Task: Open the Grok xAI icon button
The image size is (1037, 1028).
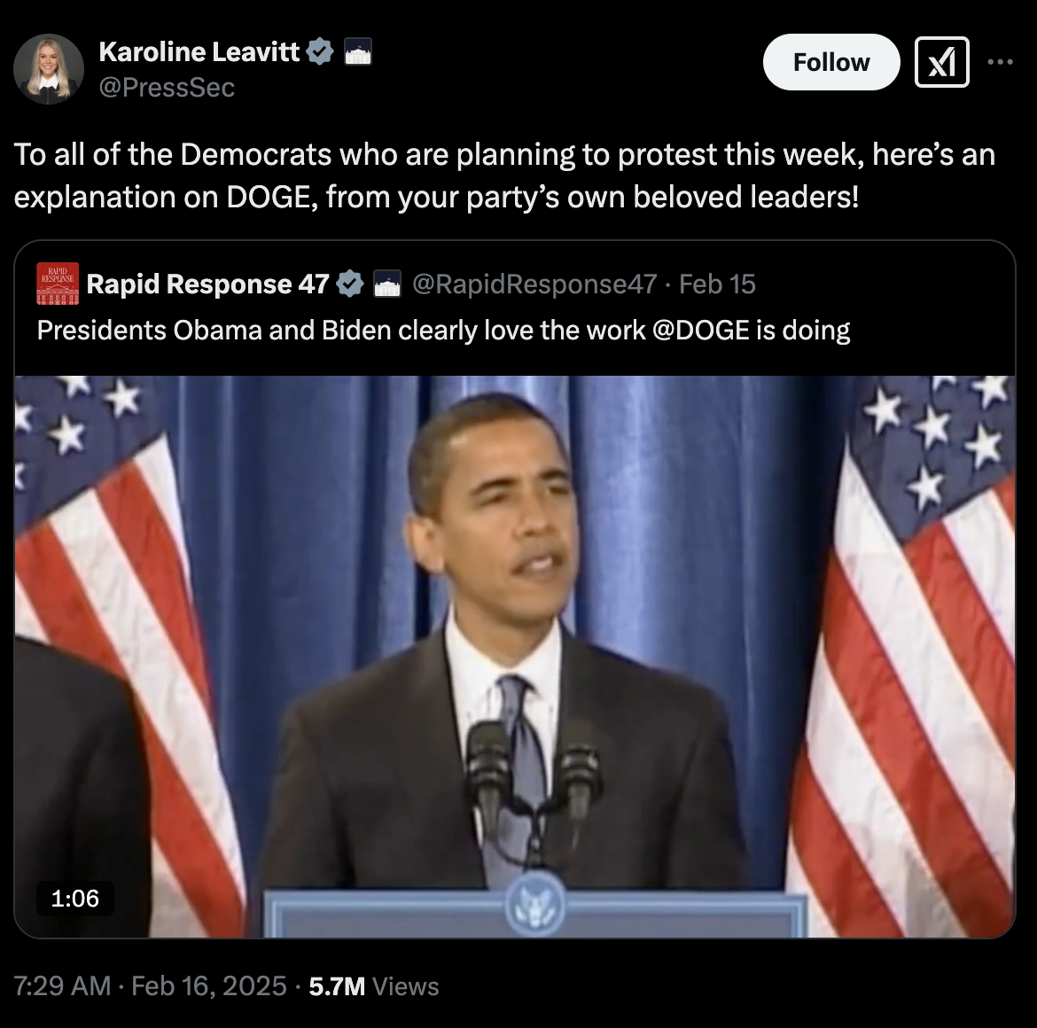Action: pos(942,62)
